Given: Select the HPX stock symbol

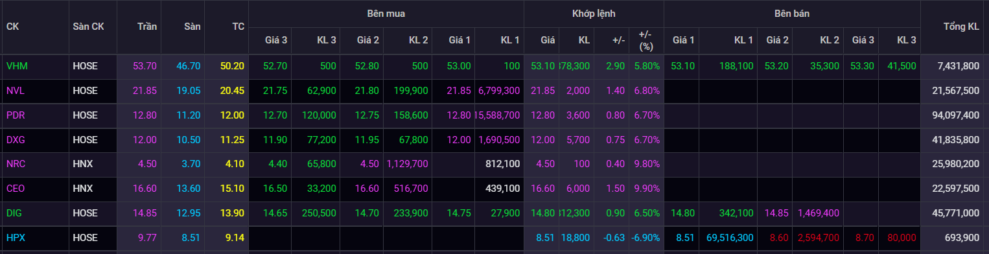Looking at the screenshot, I should [x=16, y=238].
